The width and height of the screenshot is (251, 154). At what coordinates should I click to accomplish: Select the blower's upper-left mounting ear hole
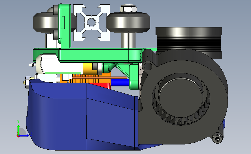[148, 66]
